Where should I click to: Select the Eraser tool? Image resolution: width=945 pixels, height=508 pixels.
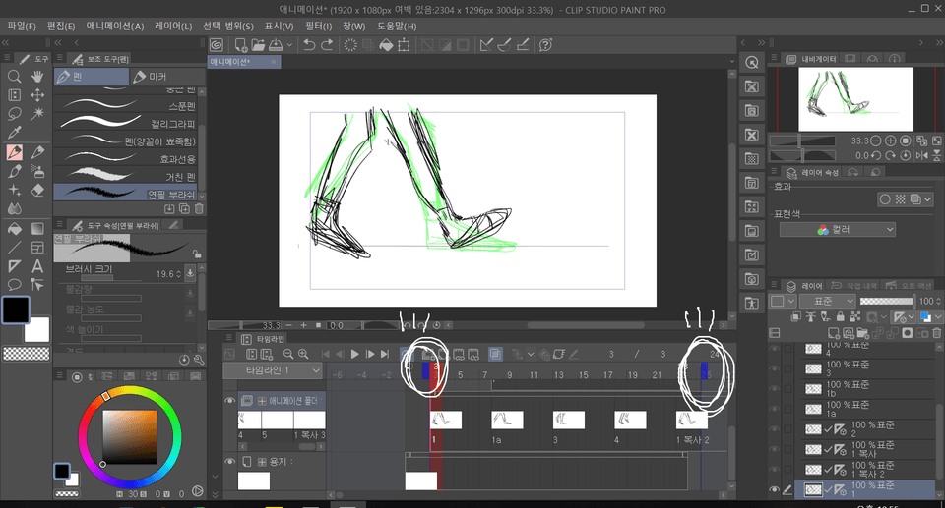(37, 191)
